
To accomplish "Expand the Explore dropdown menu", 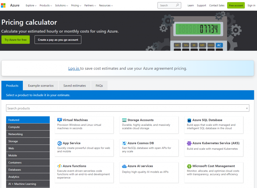I will tap(31, 6).
